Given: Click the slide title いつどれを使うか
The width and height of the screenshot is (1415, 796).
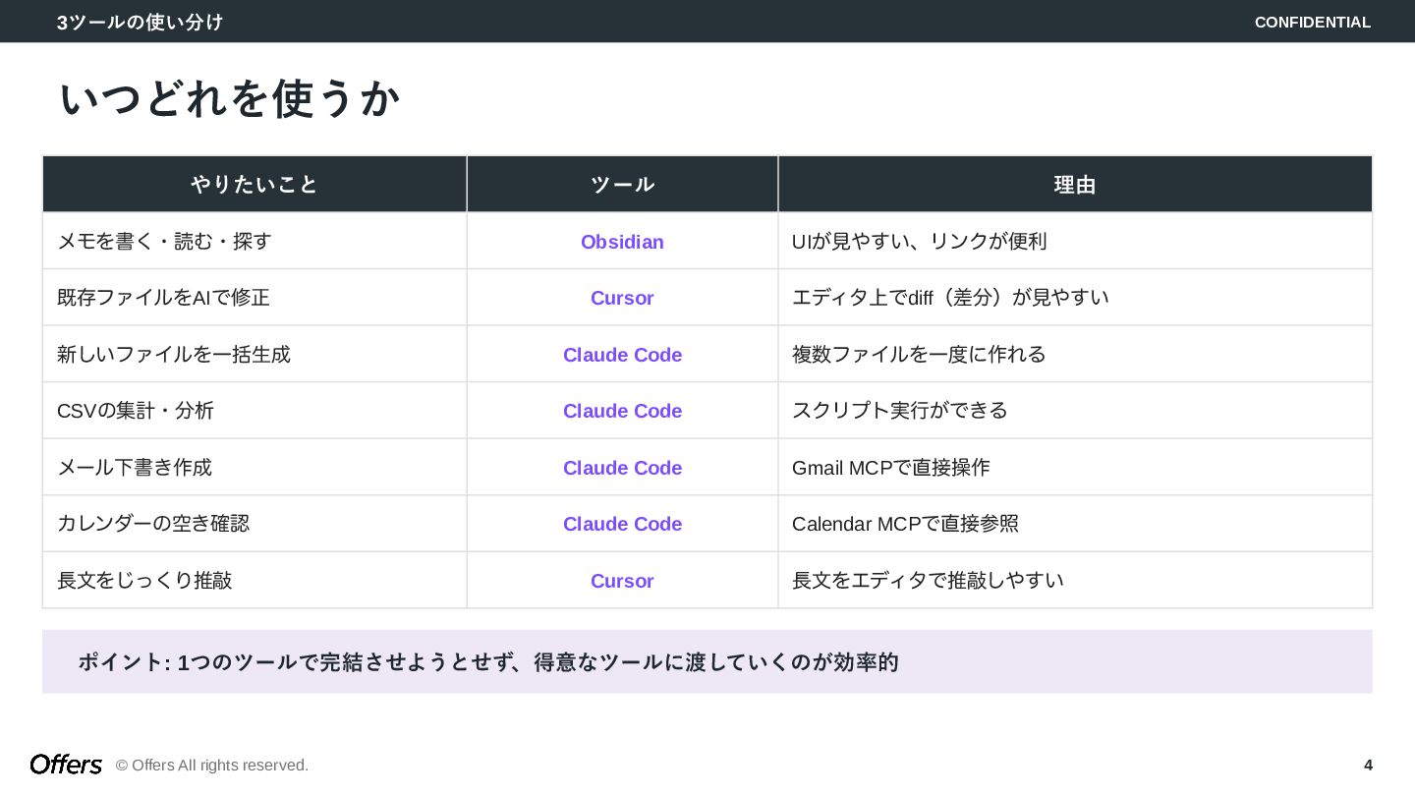Looking at the screenshot, I should coord(230,99).
